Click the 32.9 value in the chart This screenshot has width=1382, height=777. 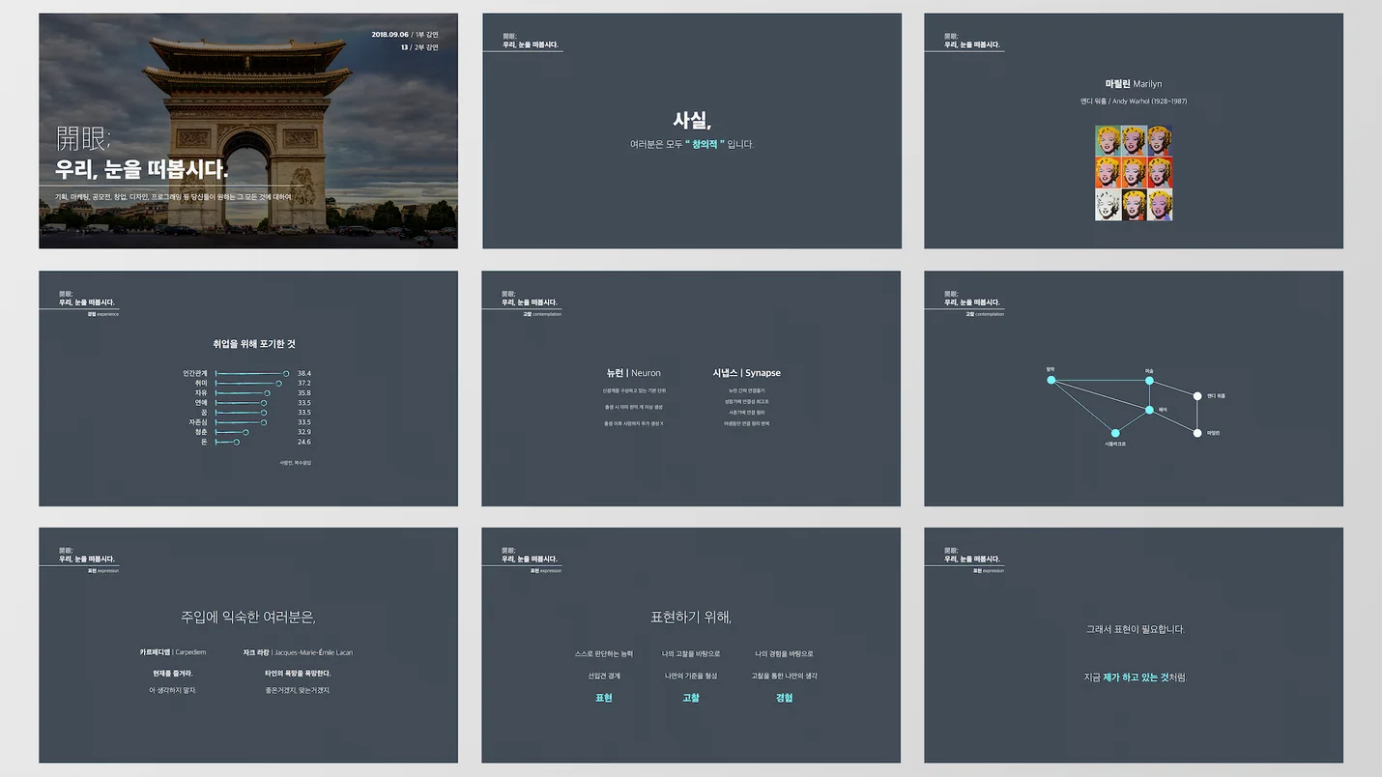point(304,432)
